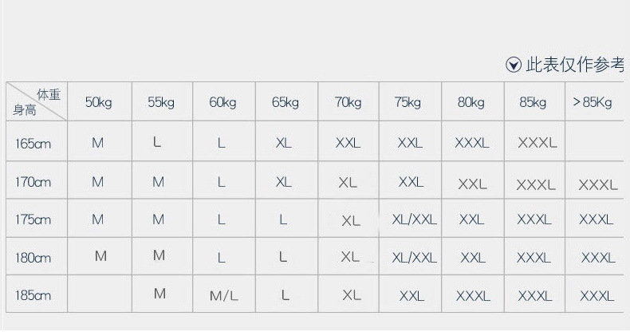Select the 185cm height row label

click(33, 294)
